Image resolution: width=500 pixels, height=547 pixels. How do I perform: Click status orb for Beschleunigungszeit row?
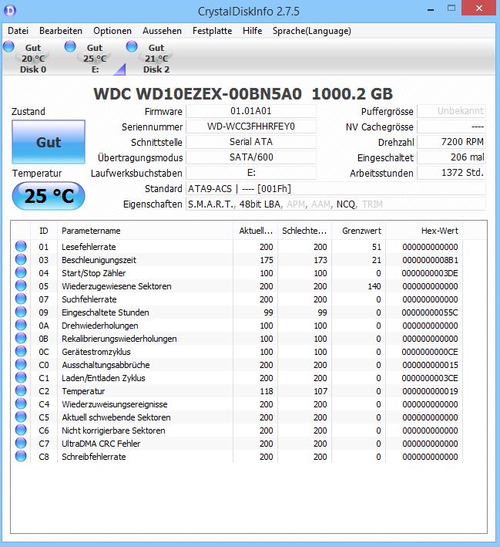[21, 259]
